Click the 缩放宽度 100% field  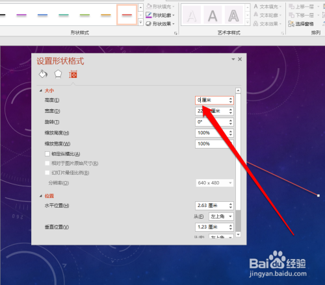point(214,143)
